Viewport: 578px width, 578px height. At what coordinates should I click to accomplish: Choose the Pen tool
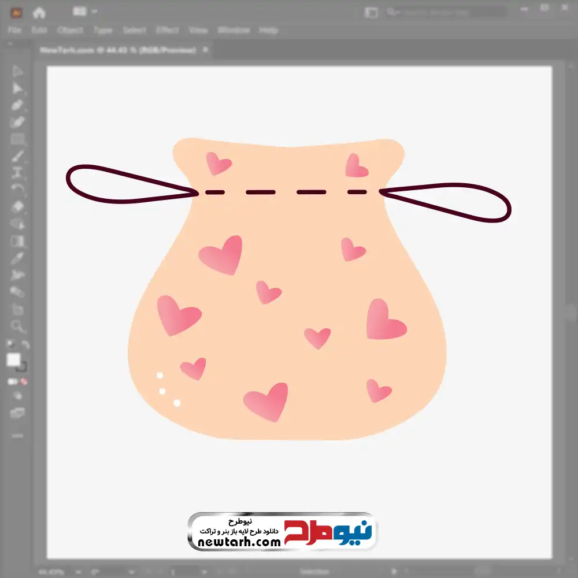pyautogui.click(x=17, y=105)
